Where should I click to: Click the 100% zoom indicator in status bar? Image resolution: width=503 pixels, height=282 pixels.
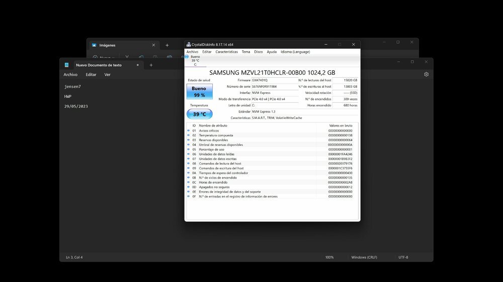click(329, 257)
